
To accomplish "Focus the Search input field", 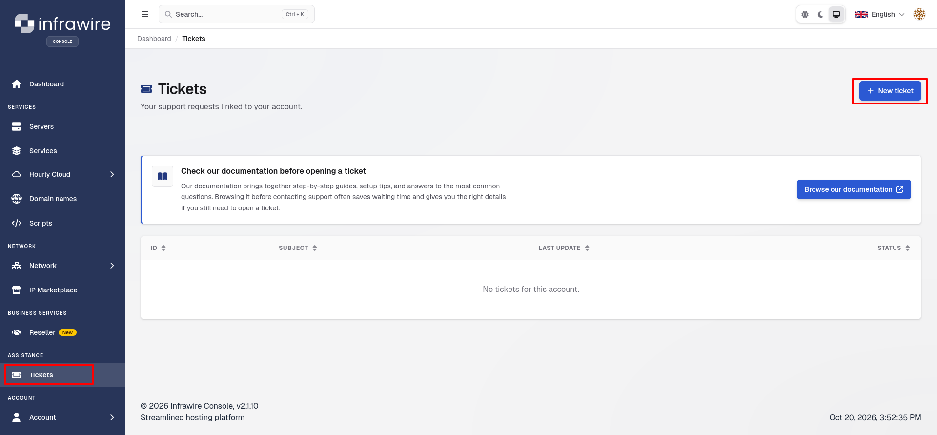I will 237,14.
